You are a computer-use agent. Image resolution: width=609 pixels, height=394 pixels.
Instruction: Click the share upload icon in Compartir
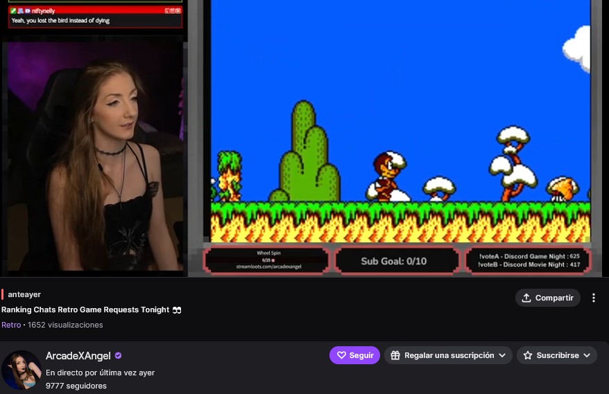pos(526,298)
